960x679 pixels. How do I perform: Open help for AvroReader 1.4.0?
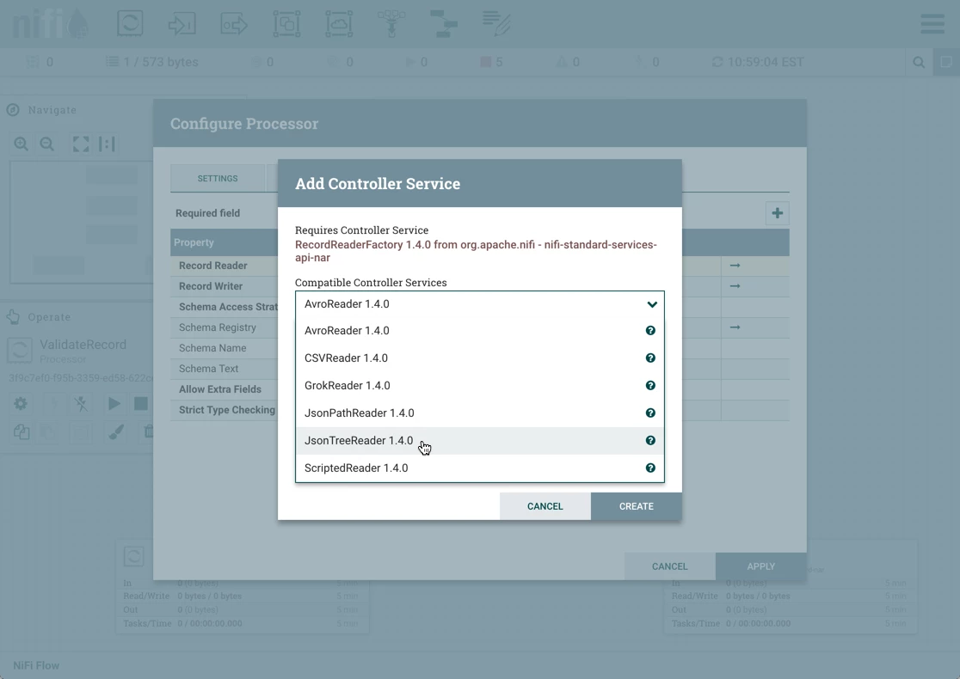pyautogui.click(x=650, y=330)
